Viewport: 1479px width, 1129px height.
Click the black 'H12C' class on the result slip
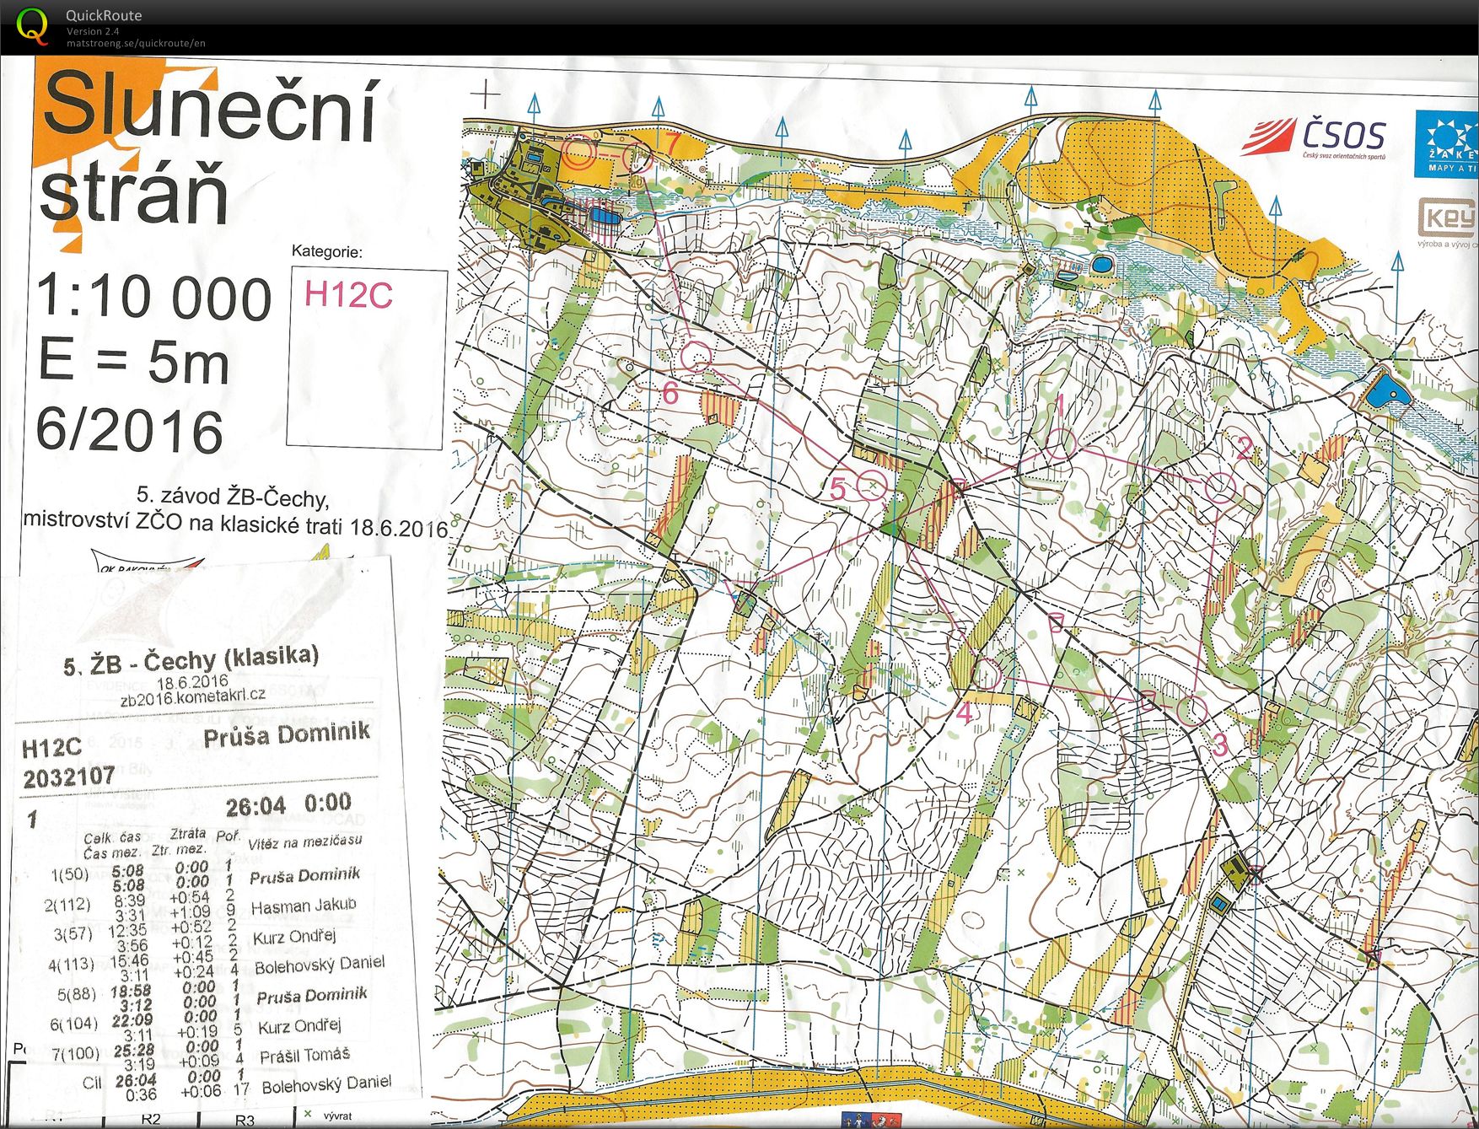(x=51, y=749)
